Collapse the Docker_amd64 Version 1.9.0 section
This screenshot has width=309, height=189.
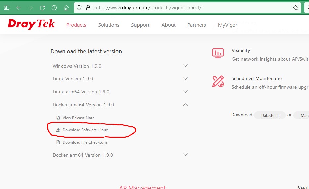point(185,105)
